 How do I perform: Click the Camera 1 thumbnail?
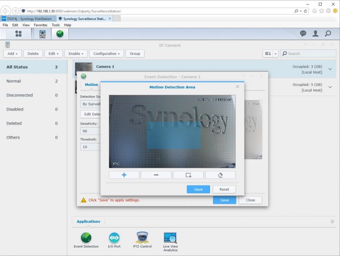click(x=84, y=67)
